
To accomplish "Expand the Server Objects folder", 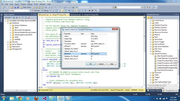I will pyautogui.click(x=8, y=44).
